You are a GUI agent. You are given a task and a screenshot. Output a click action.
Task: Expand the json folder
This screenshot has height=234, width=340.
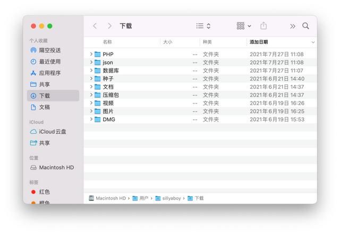pos(91,62)
